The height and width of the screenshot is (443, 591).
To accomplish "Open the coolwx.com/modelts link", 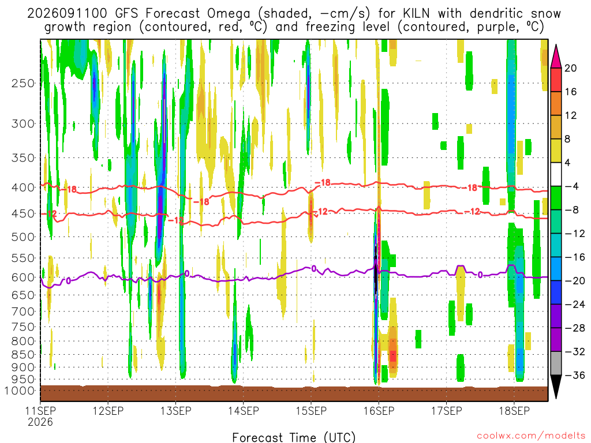I will (x=531, y=436).
